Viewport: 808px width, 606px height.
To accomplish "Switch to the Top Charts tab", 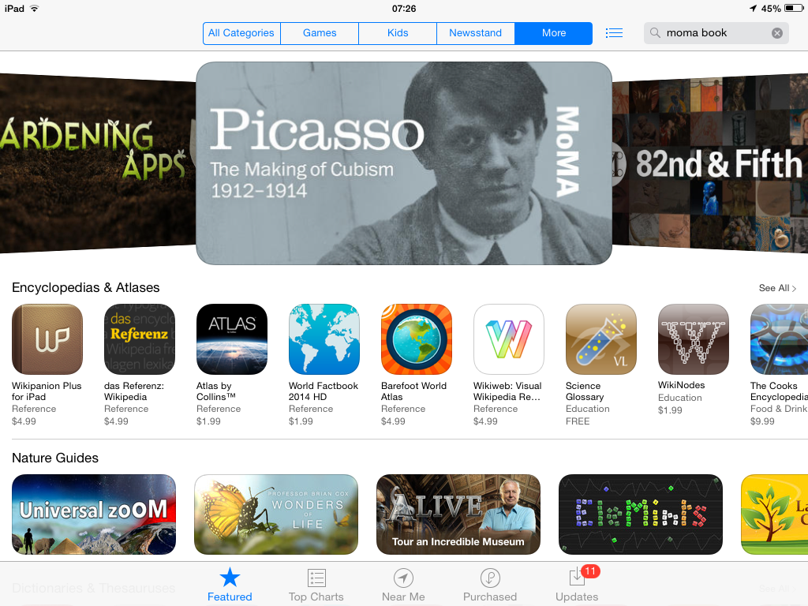I will click(316, 585).
